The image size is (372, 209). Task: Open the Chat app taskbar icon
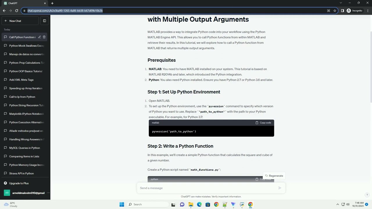(x=182, y=204)
